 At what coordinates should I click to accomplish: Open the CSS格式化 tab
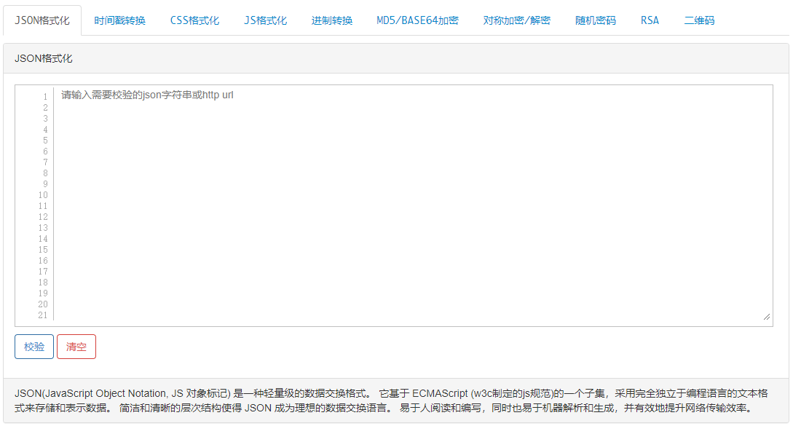(195, 20)
